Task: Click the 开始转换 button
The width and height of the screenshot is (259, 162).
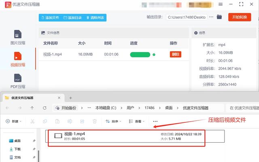Action: 240,17
